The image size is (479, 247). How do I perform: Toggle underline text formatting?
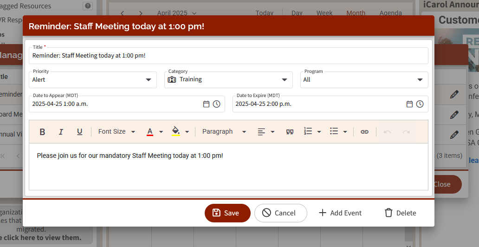[79, 132]
